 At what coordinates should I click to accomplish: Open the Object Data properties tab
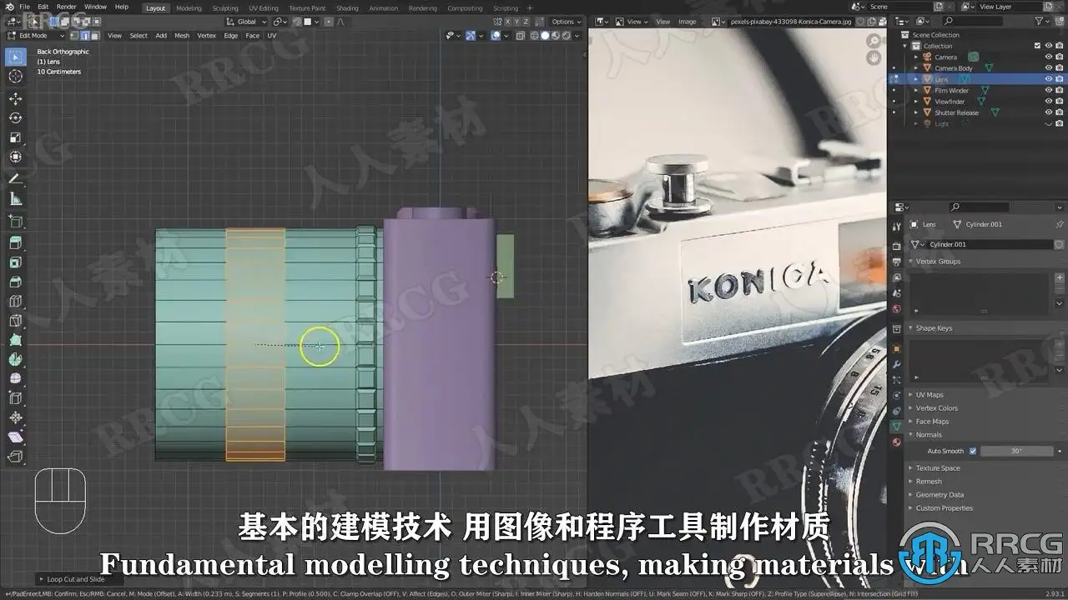pyautogui.click(x=896, y=425)
